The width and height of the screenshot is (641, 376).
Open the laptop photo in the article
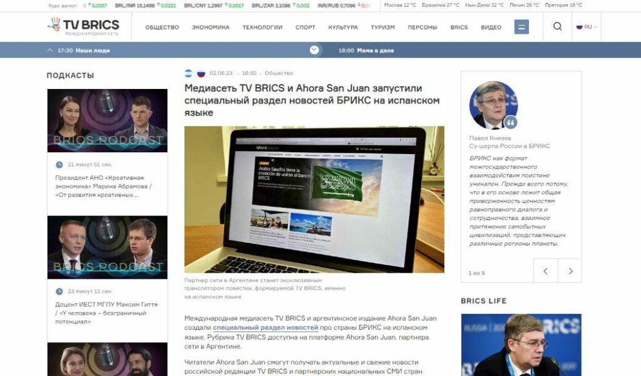314,199
